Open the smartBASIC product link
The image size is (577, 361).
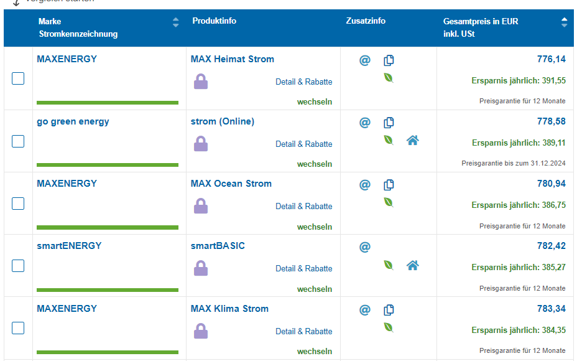pos(218,246)
